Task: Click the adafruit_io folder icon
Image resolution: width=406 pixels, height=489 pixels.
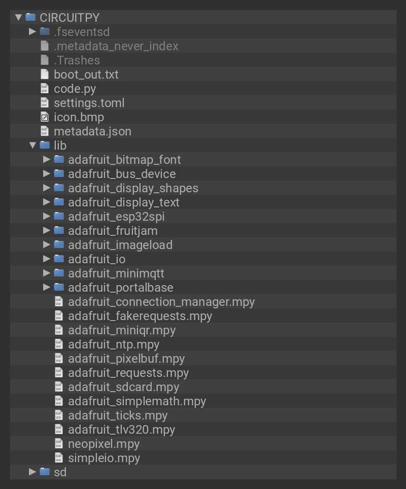Action: [59, 259]
